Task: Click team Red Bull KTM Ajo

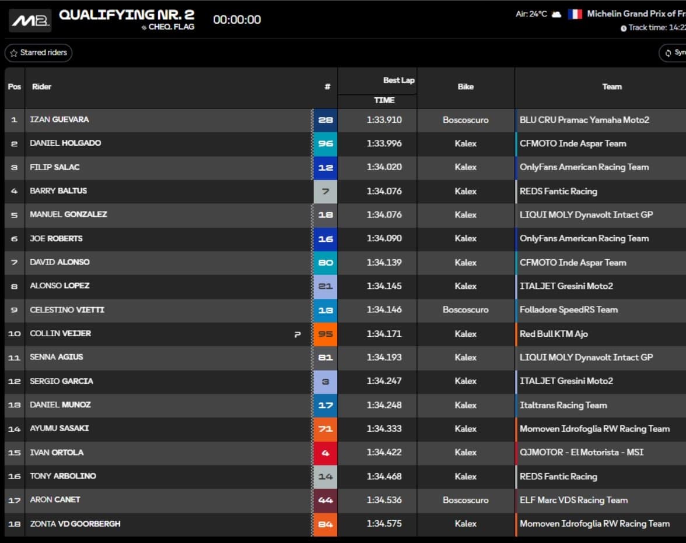Action: [554, 334]
